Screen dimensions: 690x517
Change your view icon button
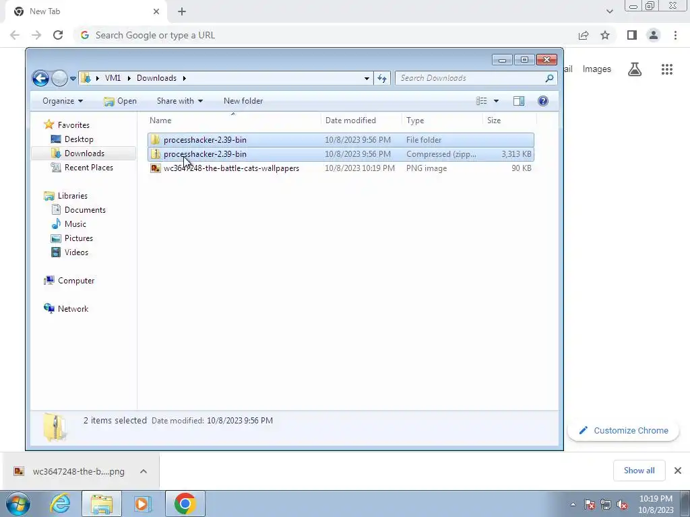point(481,101)
